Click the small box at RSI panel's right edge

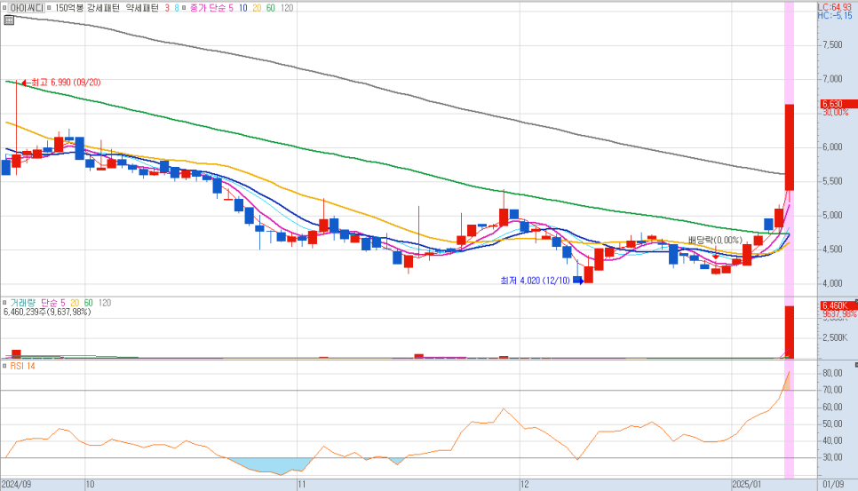pyautogui.click(x=856, y=365)
